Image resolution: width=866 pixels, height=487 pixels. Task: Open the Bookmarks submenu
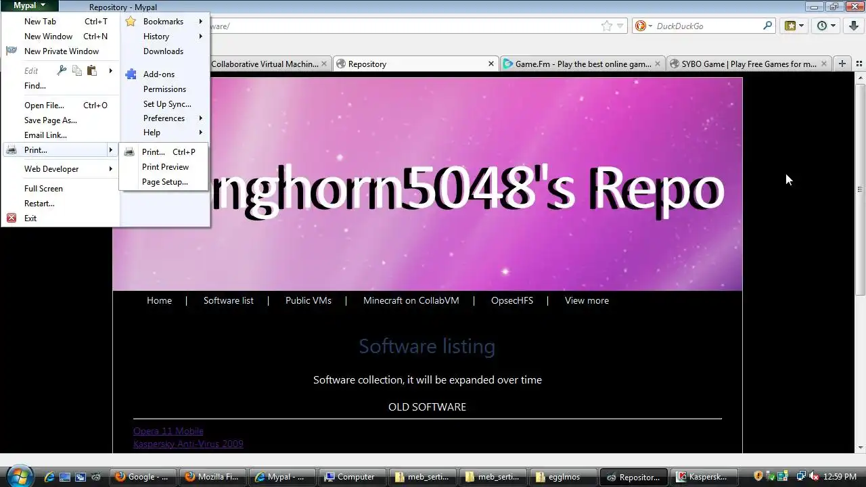(164, 22)
